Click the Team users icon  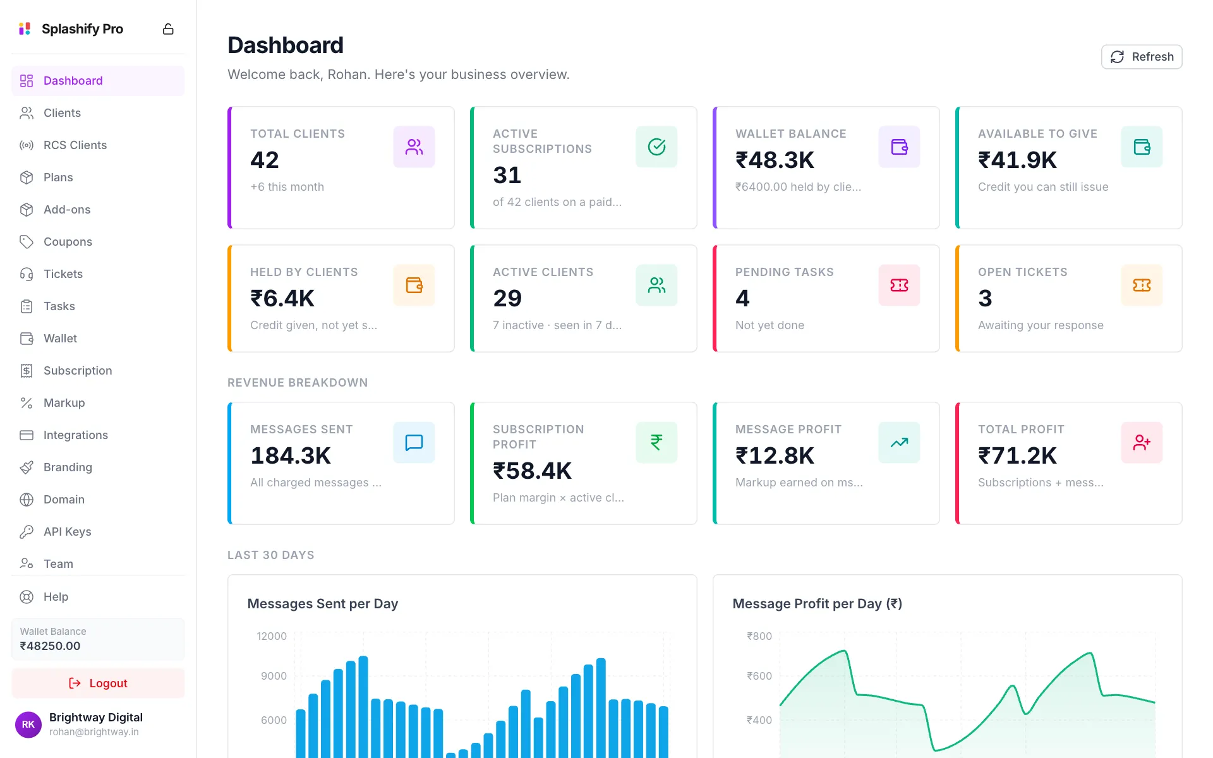point(27,563)
